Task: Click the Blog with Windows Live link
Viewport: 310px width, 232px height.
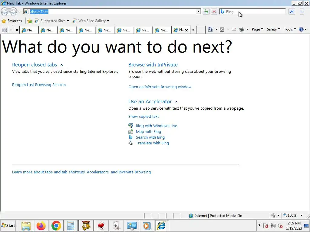Action: pos(157,126)
